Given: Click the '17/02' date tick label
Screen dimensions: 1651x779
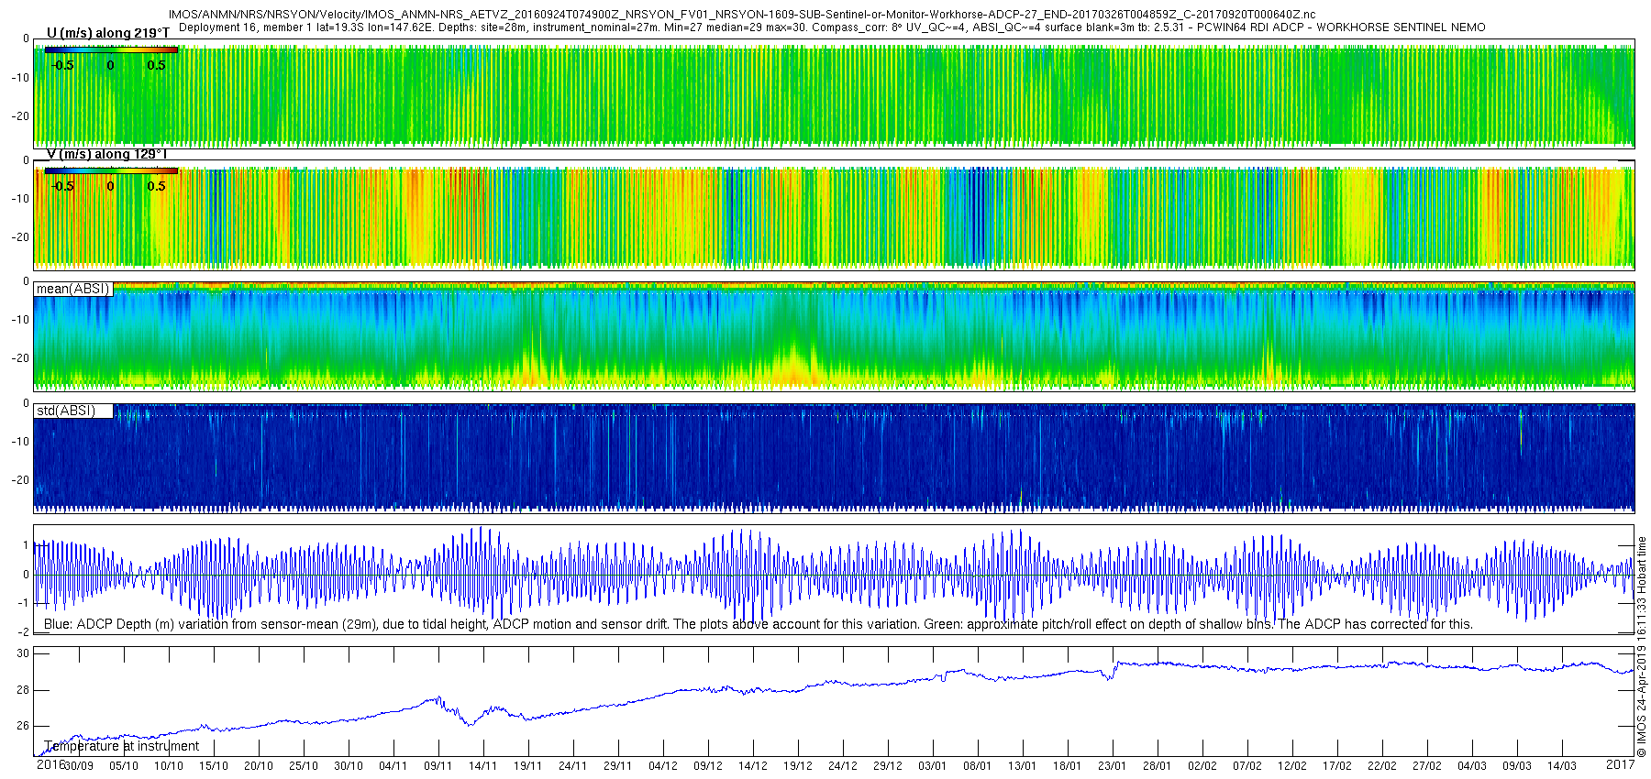Looking at the screenshot, I should tap(1337, 766).
